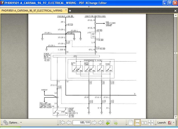
Task: Select single page layout
Action: pyautogui.click(x=131, y=122)
